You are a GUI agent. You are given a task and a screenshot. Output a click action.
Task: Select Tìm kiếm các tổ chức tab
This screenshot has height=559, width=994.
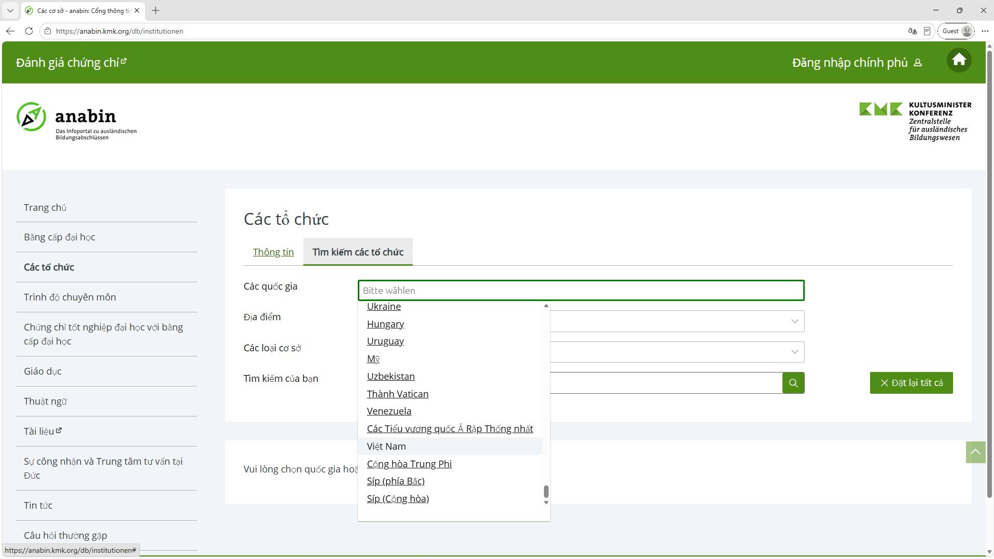tap(358, 252)
